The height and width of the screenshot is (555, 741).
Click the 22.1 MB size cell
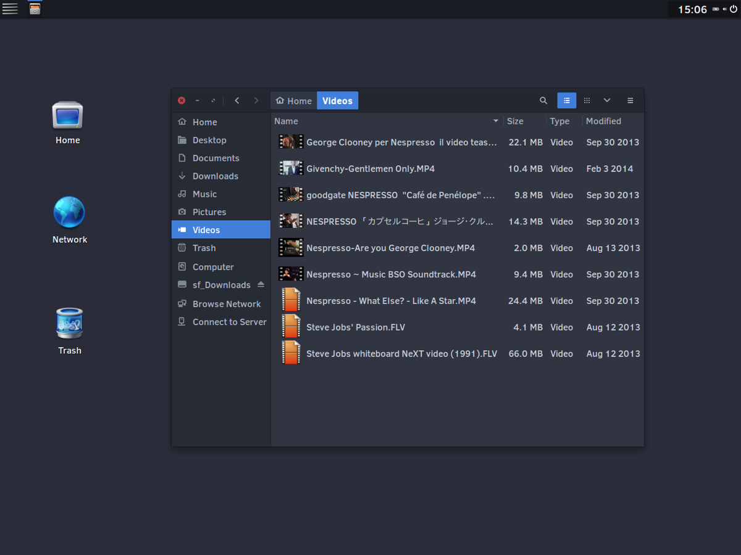[525, 142]
